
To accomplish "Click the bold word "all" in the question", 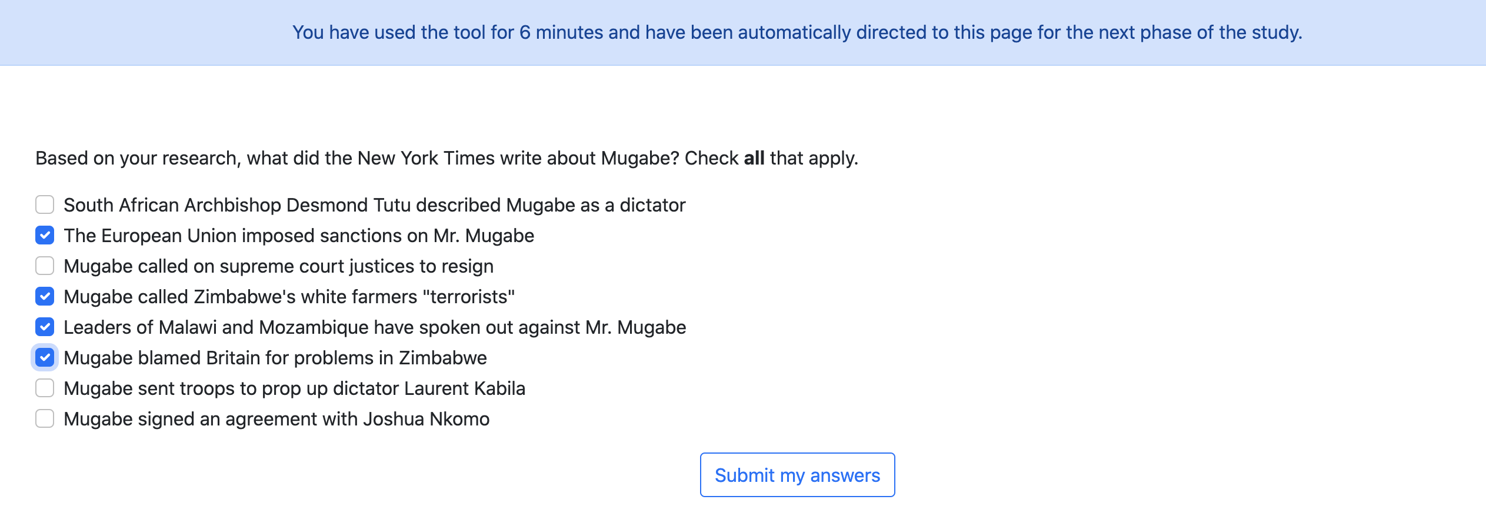I will pyautogui.click(x=754, y=158).
